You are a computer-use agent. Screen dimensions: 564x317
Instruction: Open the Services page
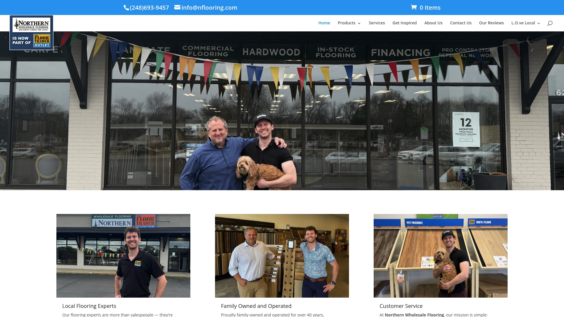[x=377, y=23]
